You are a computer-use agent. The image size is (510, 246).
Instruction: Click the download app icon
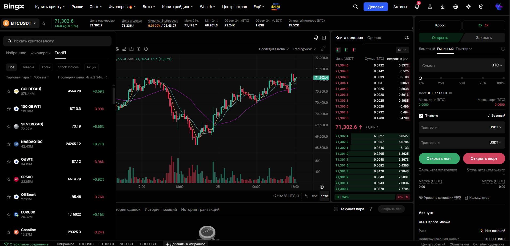[443, 7]
